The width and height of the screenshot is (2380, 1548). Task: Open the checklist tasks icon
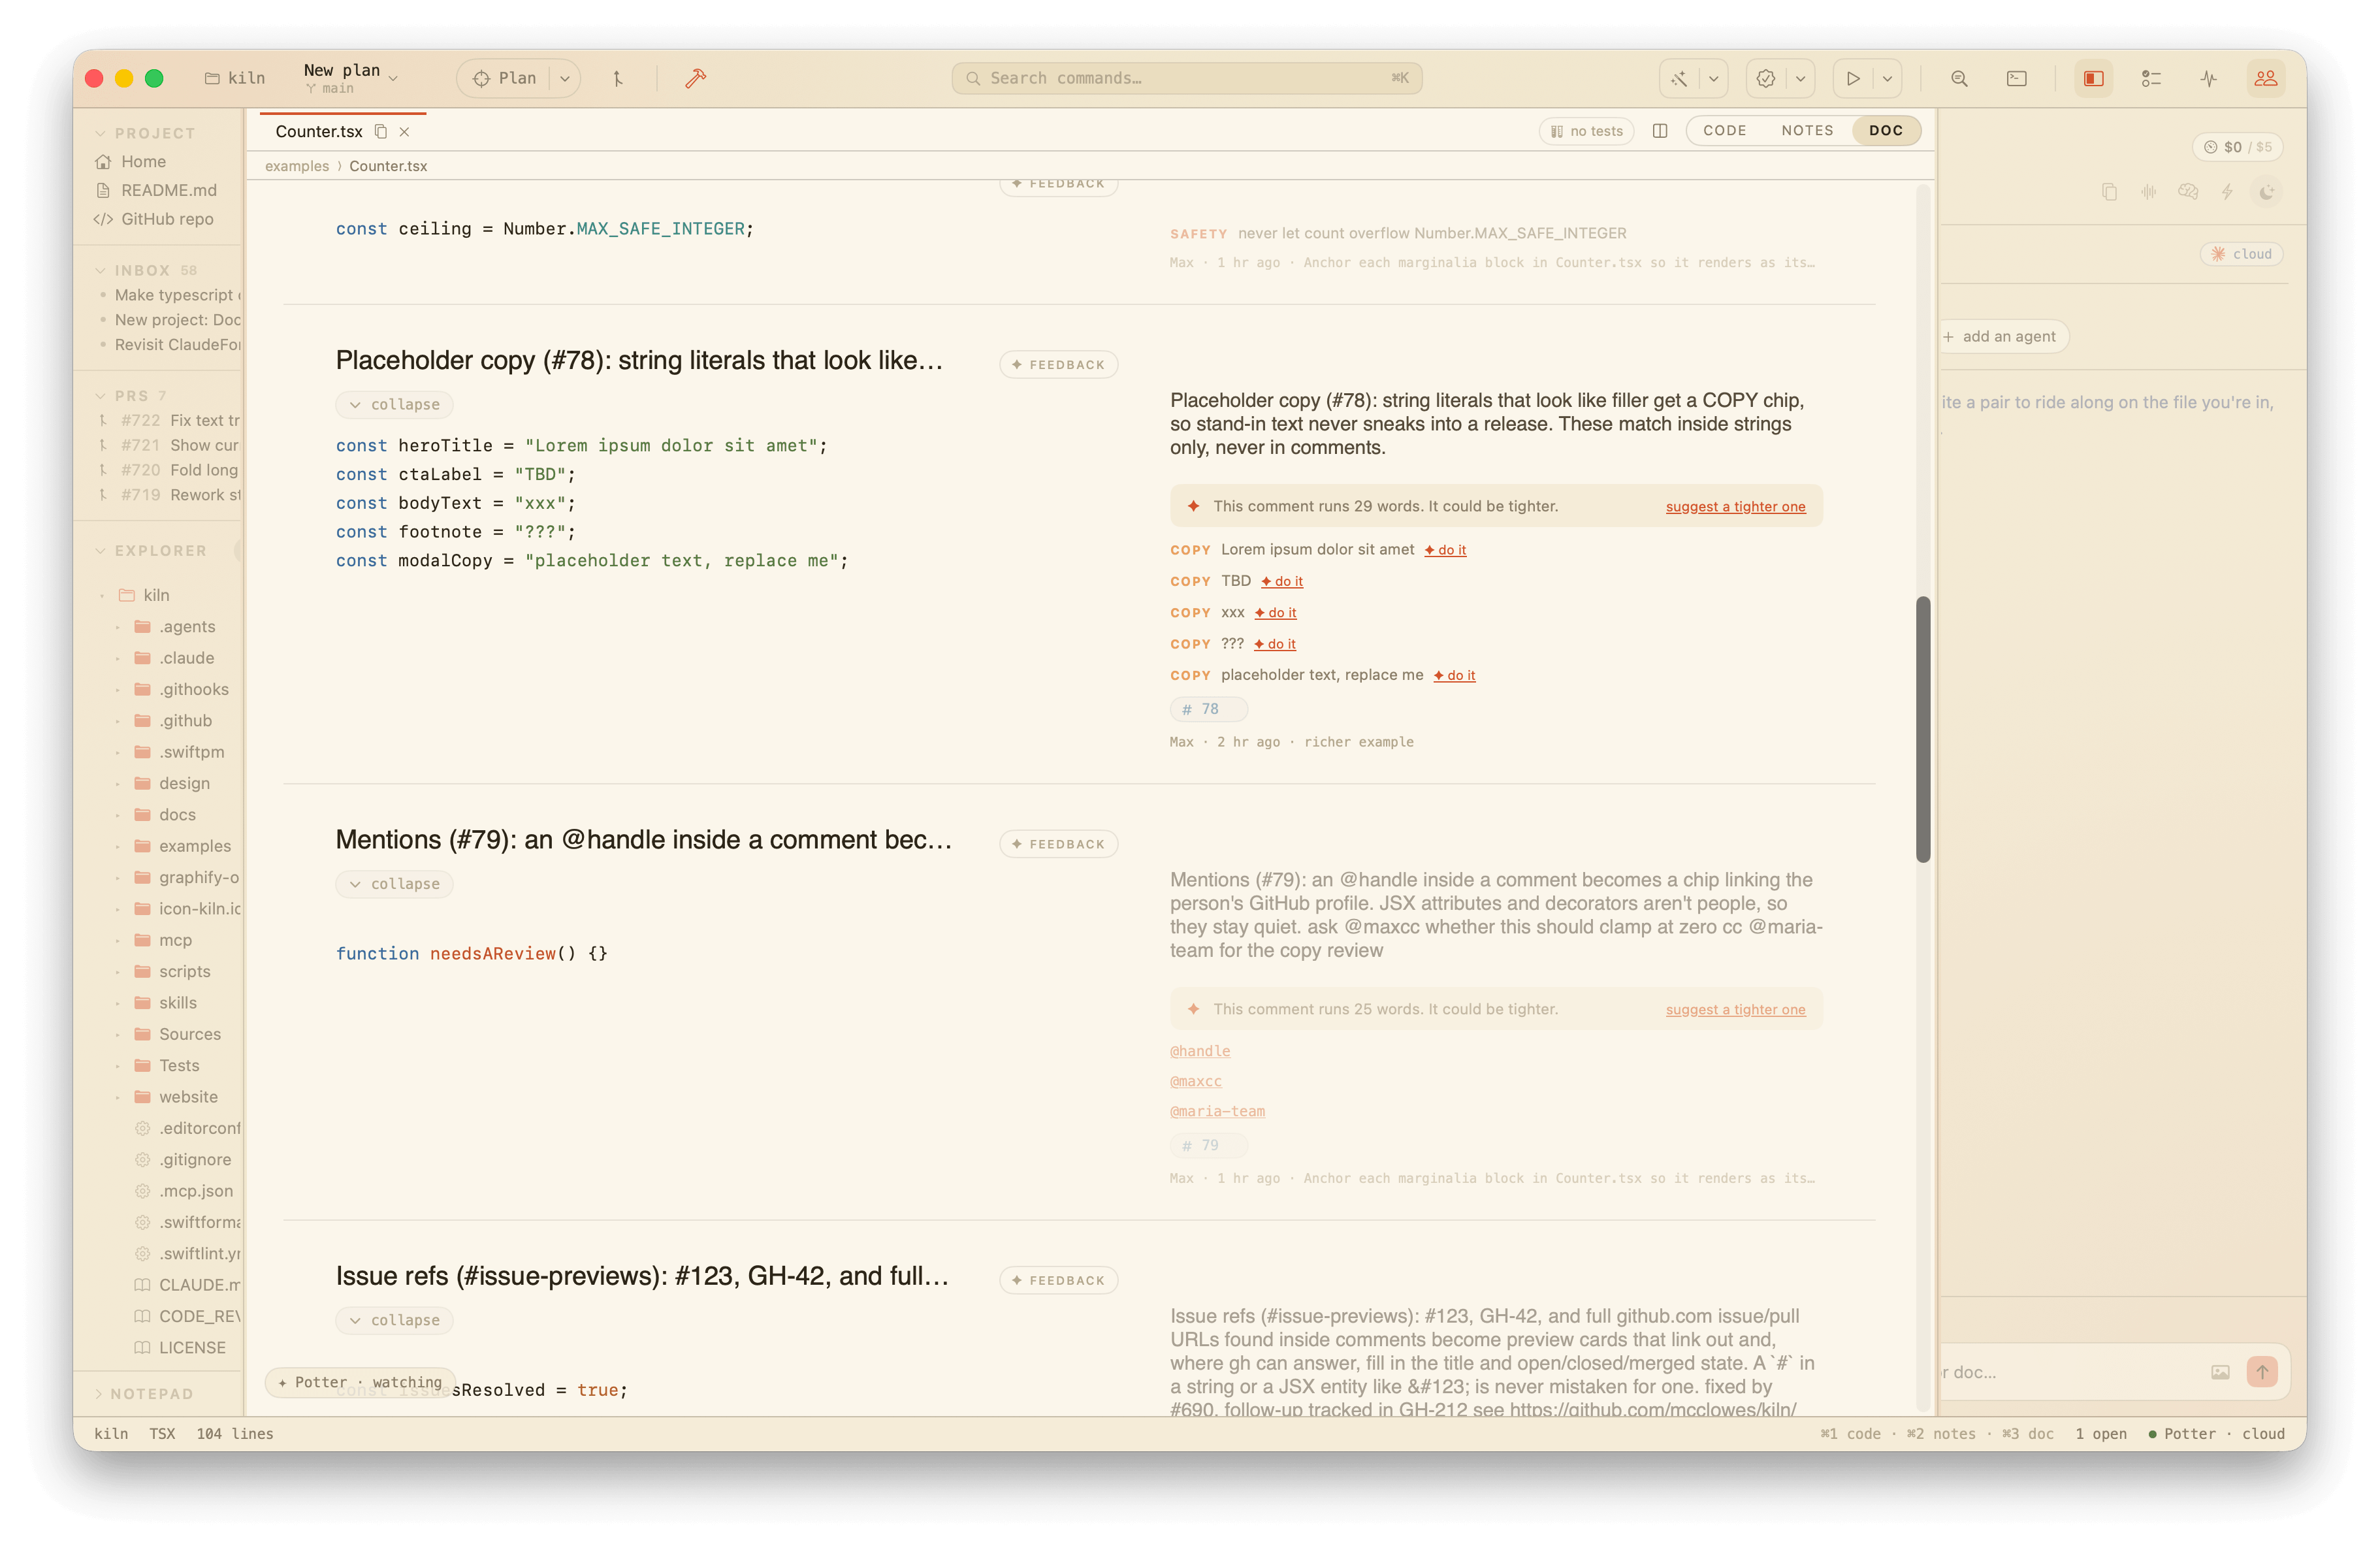tap(2151, 78)
